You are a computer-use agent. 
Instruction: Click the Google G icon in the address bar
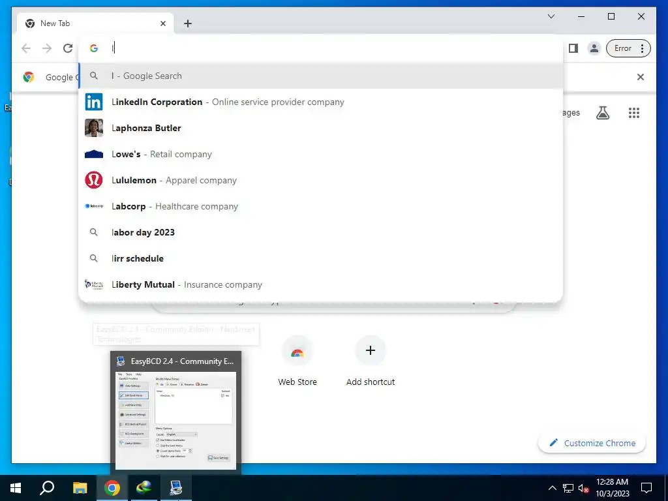coord(94,48)
